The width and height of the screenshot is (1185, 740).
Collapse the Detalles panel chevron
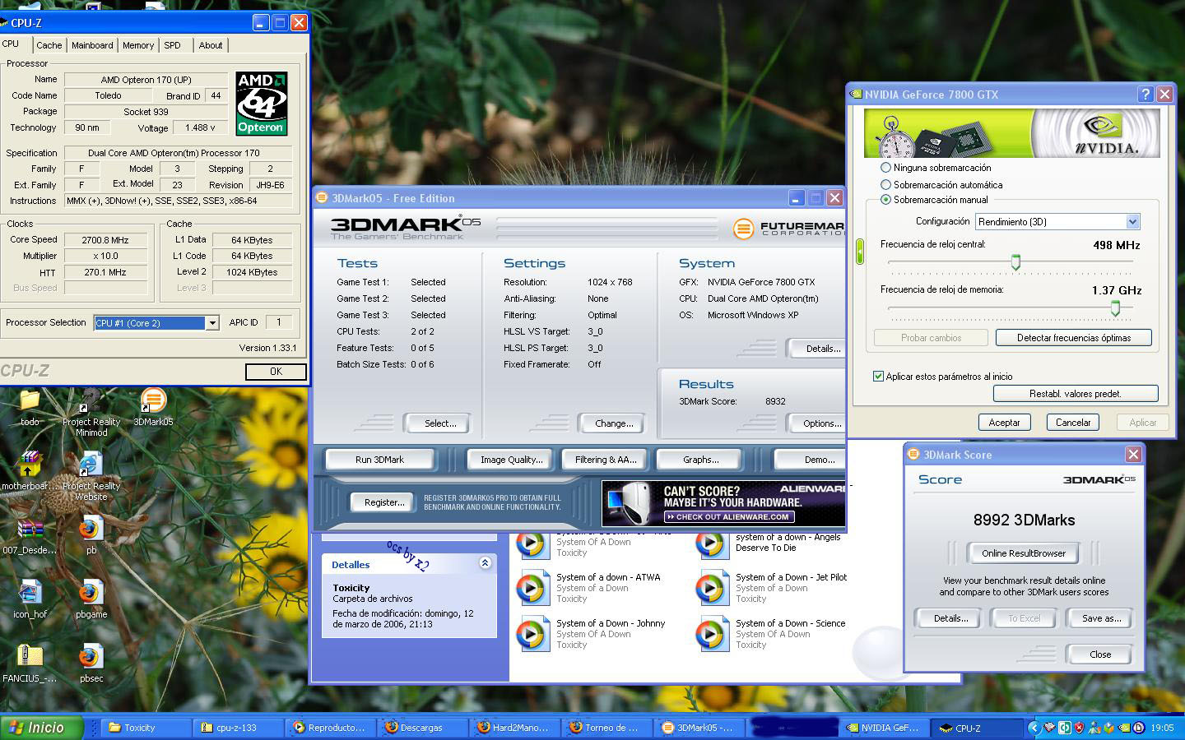pyautogui.click(x=485, y=563)
